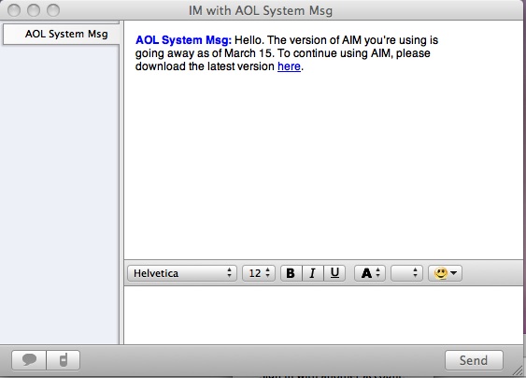Open the blank dropdown beside text color
Image resolution: width=526 pixels, height=378 pixels.
point(406,273)
